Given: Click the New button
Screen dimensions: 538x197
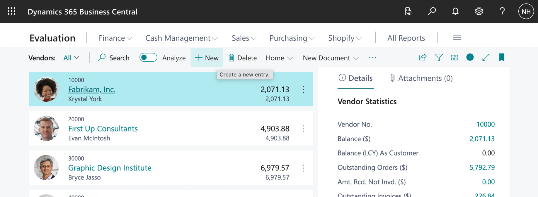Looking at the screenshot, I should click(x=207, y=58).
